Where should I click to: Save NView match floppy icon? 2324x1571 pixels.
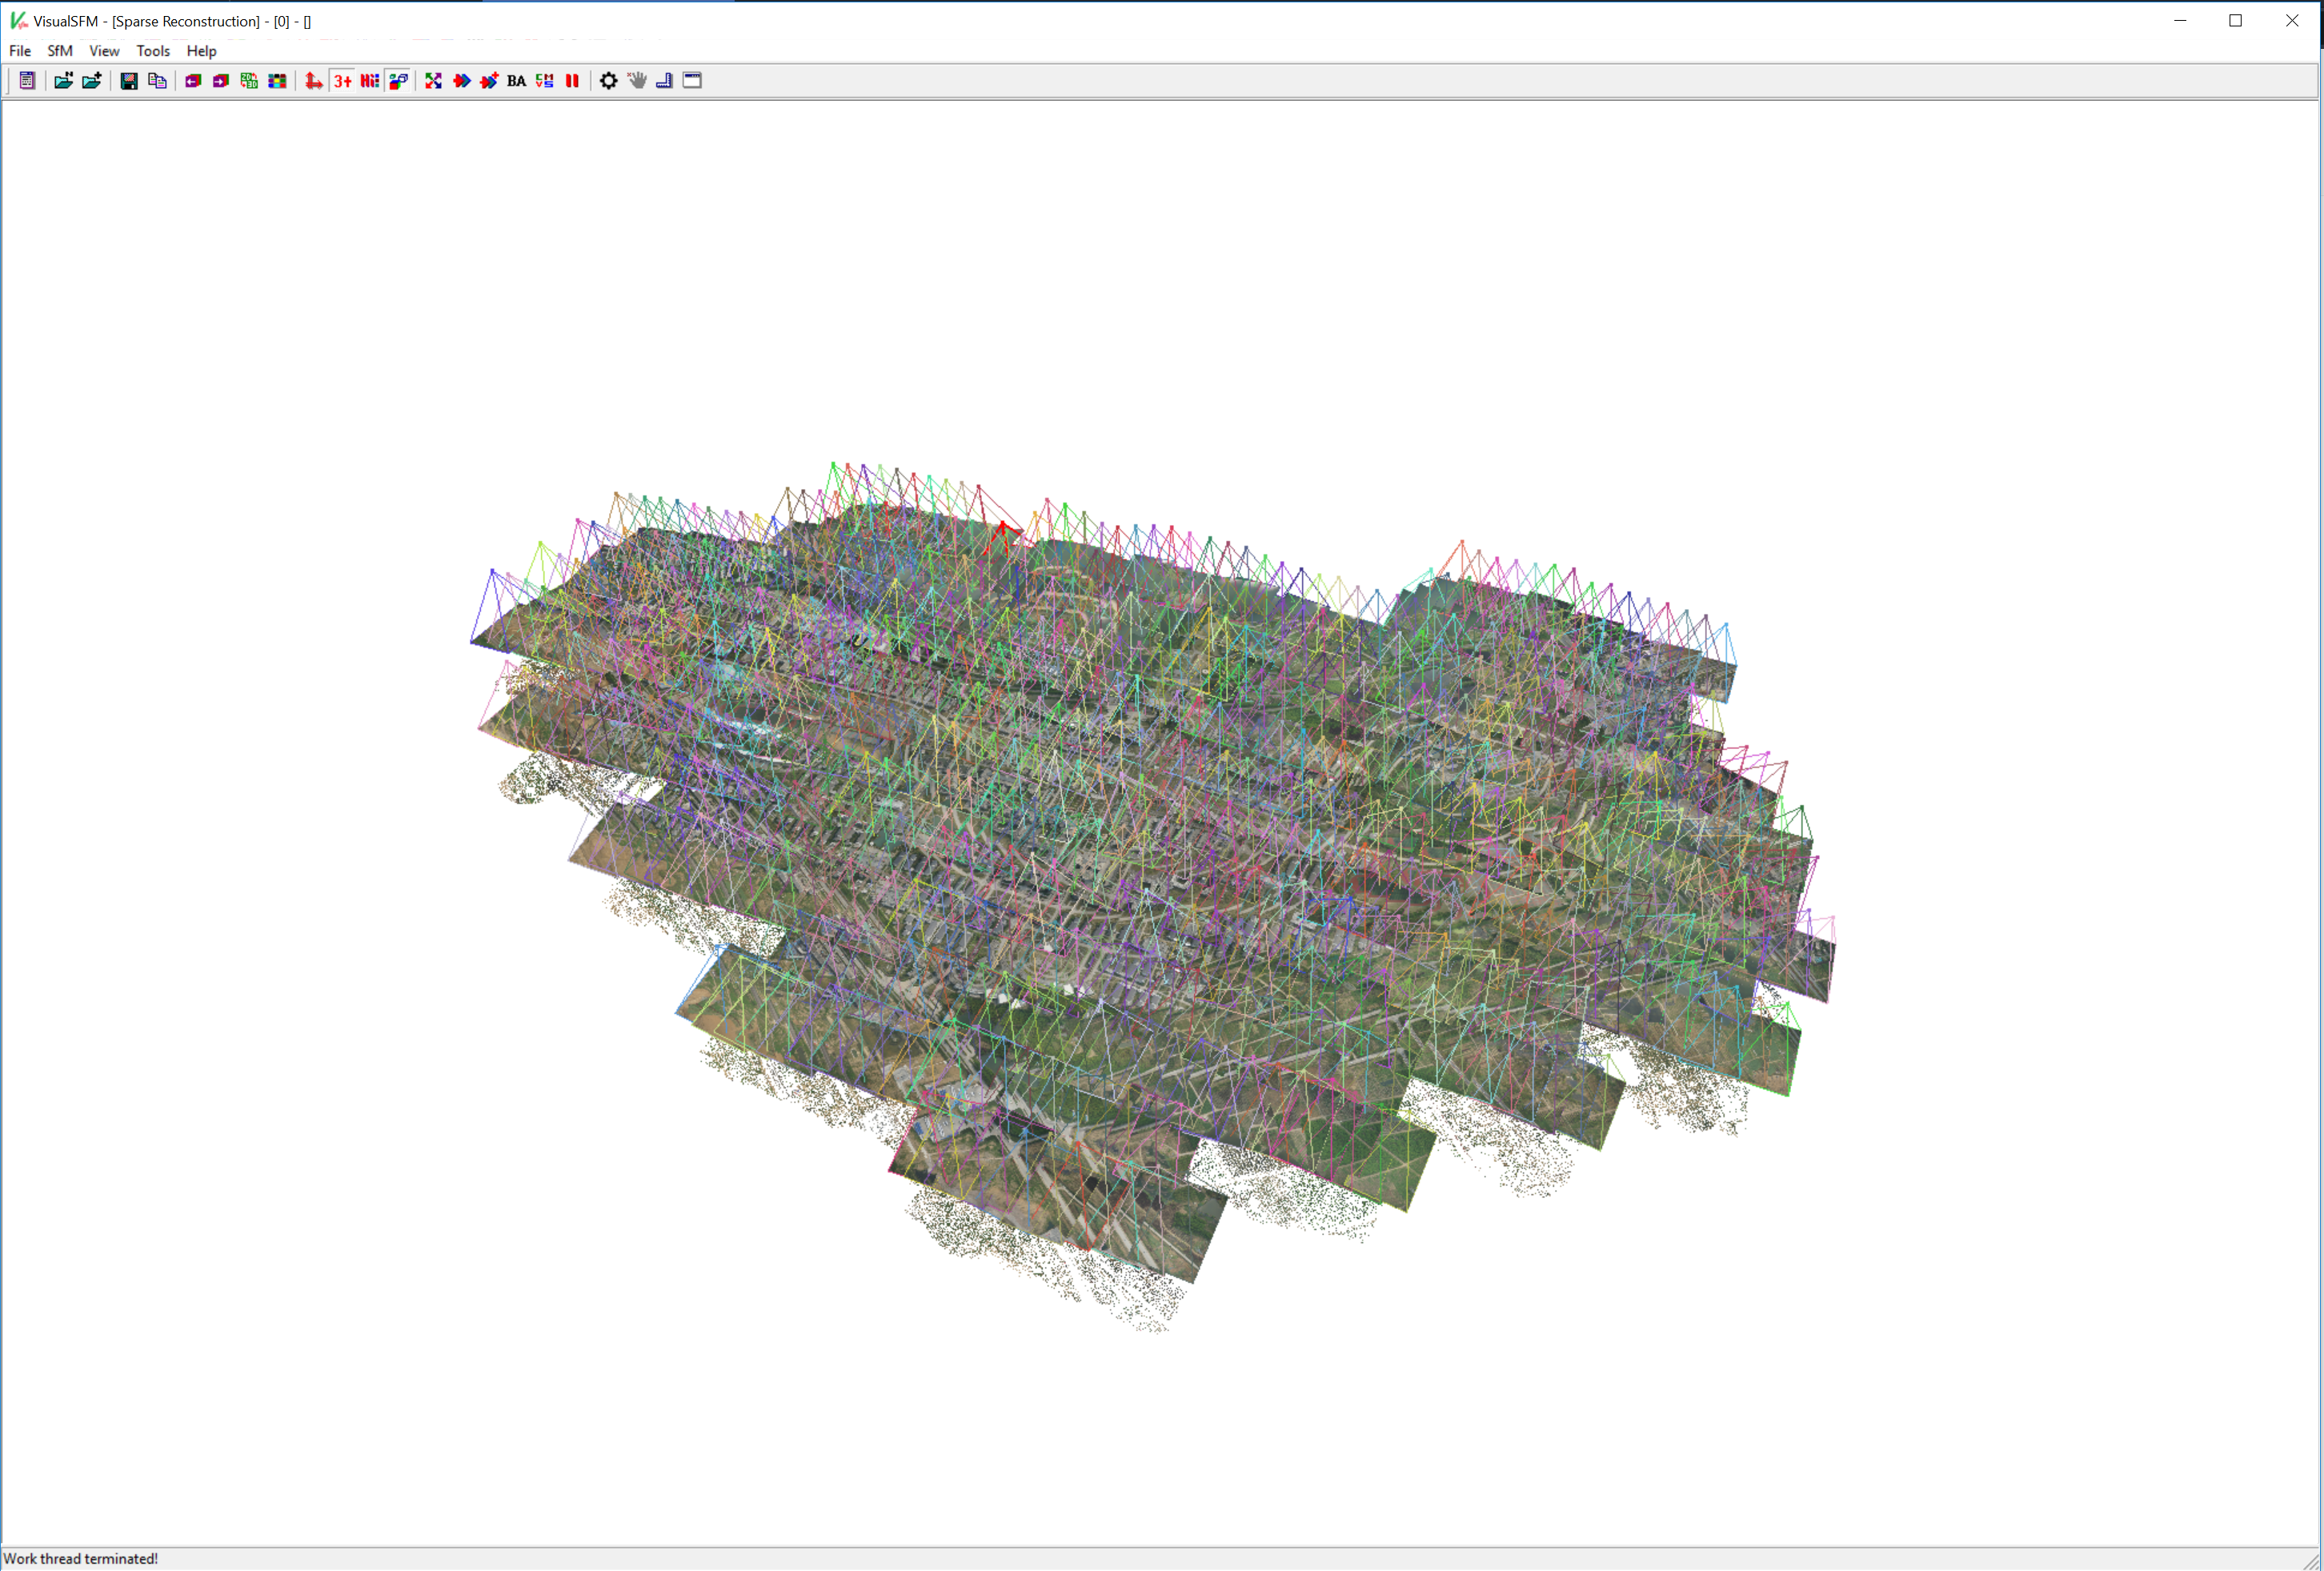click(x=129, y=81)
